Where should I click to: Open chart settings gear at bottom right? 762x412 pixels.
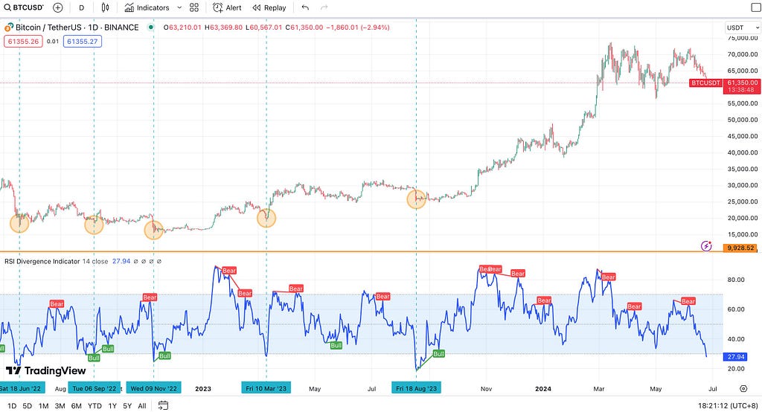coord(743,389)
